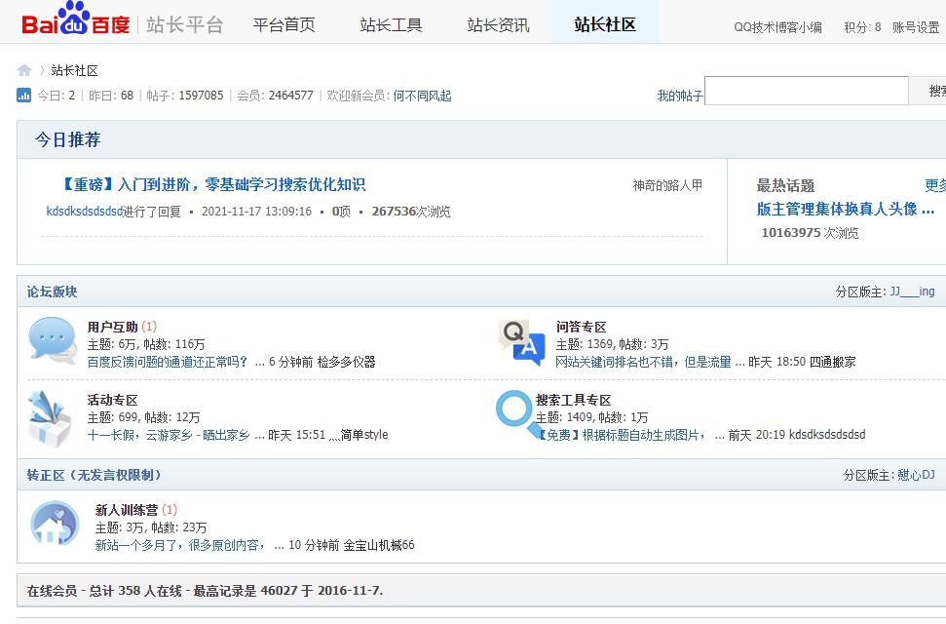946x624 pixels.
Task: Open 账号设置 account settings
Action: [915, 27]
